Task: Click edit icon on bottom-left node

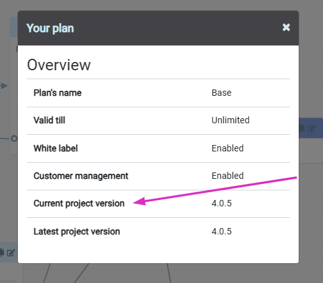Action: coord(11,252)
